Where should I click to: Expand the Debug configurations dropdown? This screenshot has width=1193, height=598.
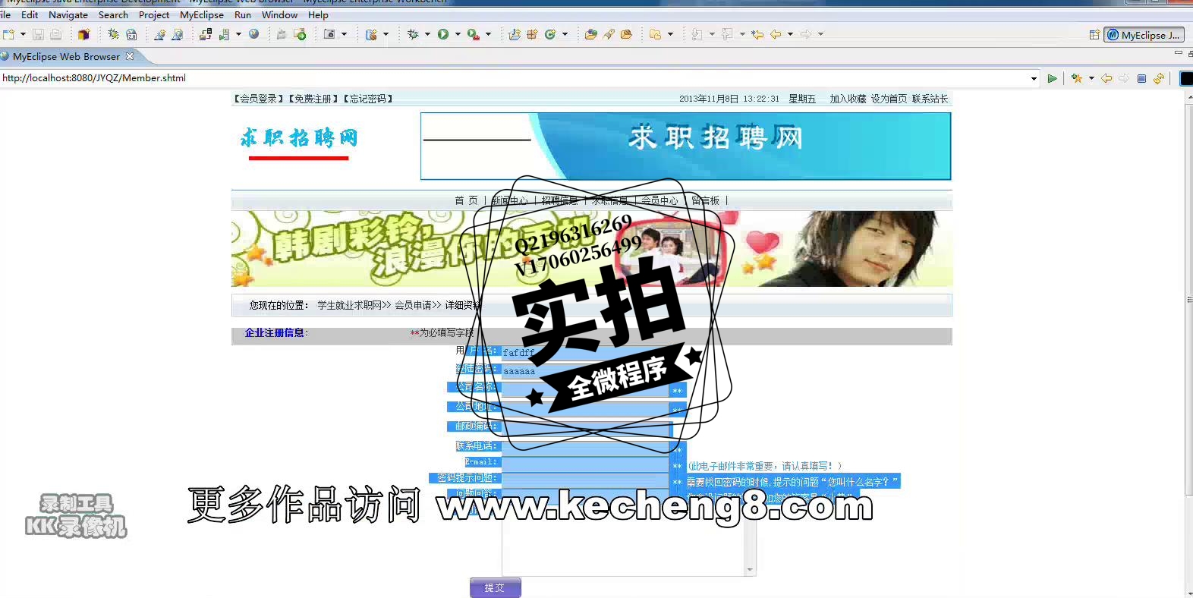point(427,34)
